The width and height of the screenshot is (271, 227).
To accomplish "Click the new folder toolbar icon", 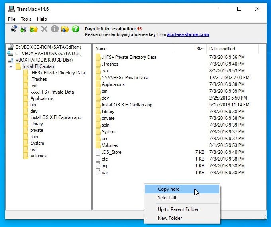I will [34, 29].
